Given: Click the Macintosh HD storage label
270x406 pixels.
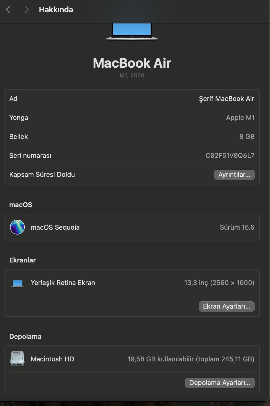Looking at the screenshot, I should (52, 359).
